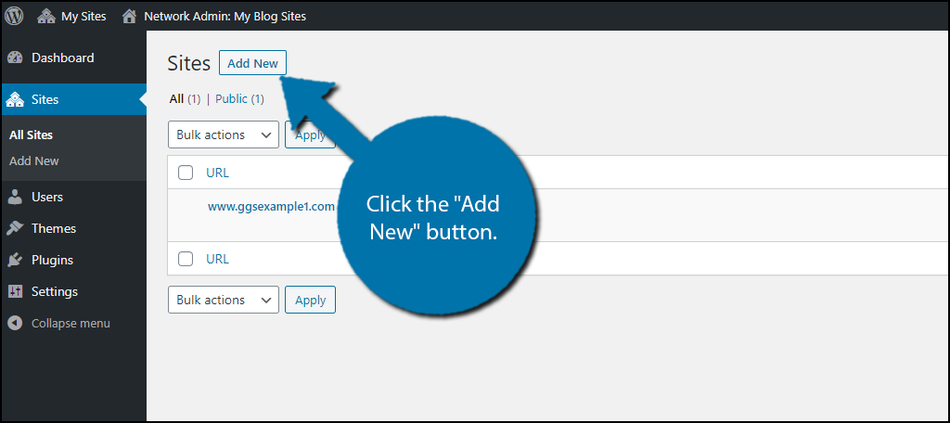Click the Network Admin home icon
Image resolution: width=950 pixels, height=423 pixels.
pyautogui.click(x=129, y=16)
